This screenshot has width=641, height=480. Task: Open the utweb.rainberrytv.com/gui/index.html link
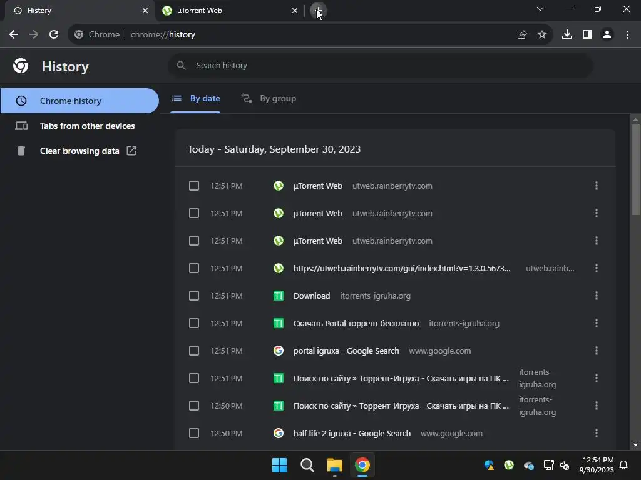point(402,268)
